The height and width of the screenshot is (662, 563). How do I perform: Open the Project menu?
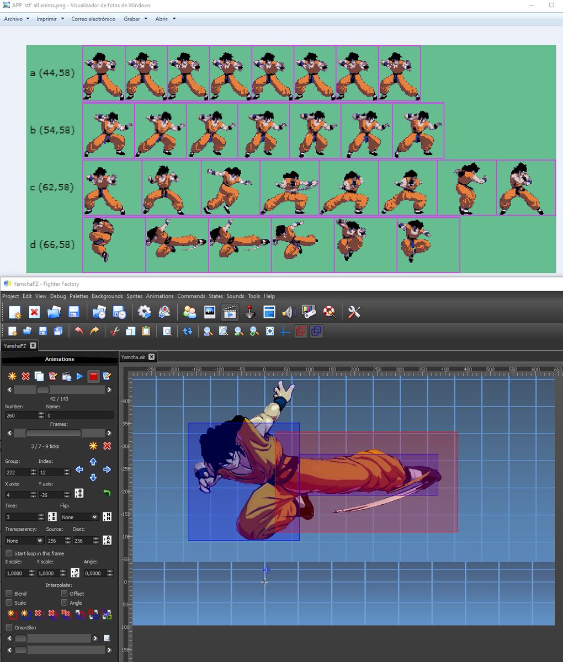tap(10, 296)
